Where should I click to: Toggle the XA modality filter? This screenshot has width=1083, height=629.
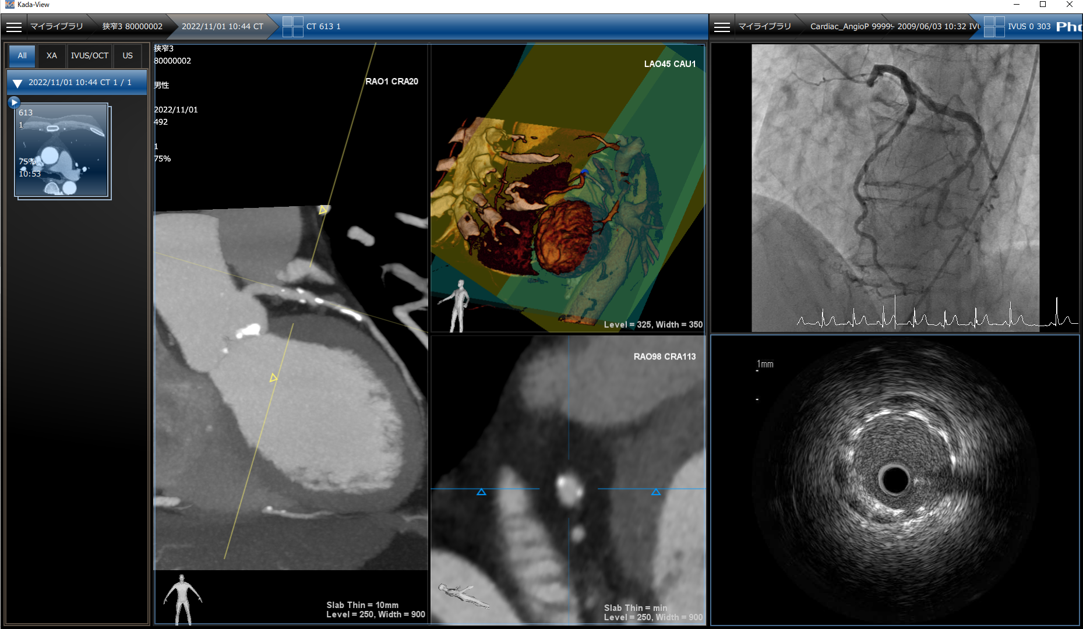point(52,56)
